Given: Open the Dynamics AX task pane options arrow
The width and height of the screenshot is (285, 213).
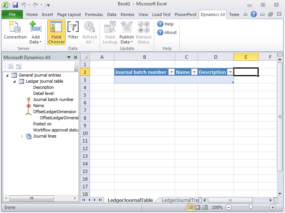Looking at the screenshot, I should pyautogui.click(x=69, y=58).
